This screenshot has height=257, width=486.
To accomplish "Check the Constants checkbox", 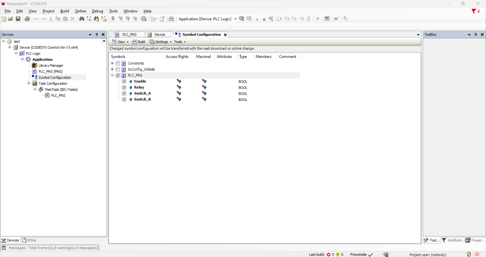I will click(118, 63).
